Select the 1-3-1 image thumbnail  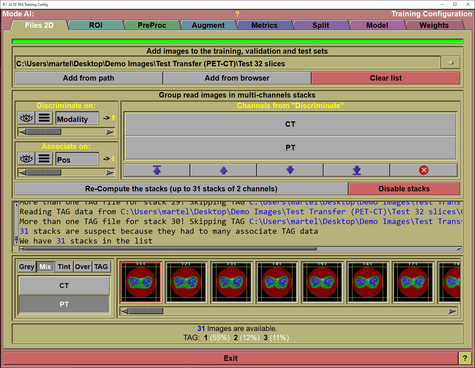pos(231,283)
